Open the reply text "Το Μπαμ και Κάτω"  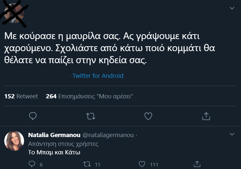click(x=50, y=152)
